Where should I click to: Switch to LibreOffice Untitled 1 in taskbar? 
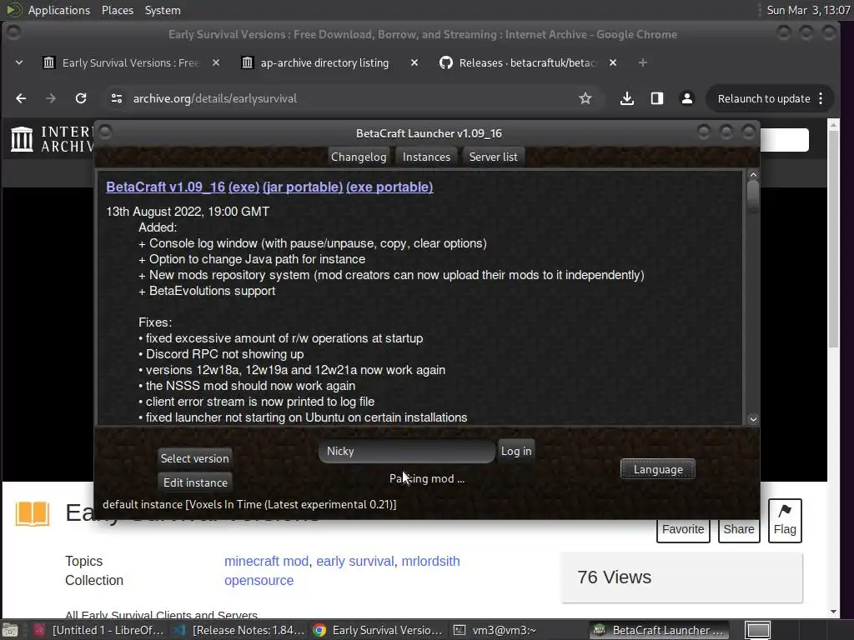tap(100, 630)
